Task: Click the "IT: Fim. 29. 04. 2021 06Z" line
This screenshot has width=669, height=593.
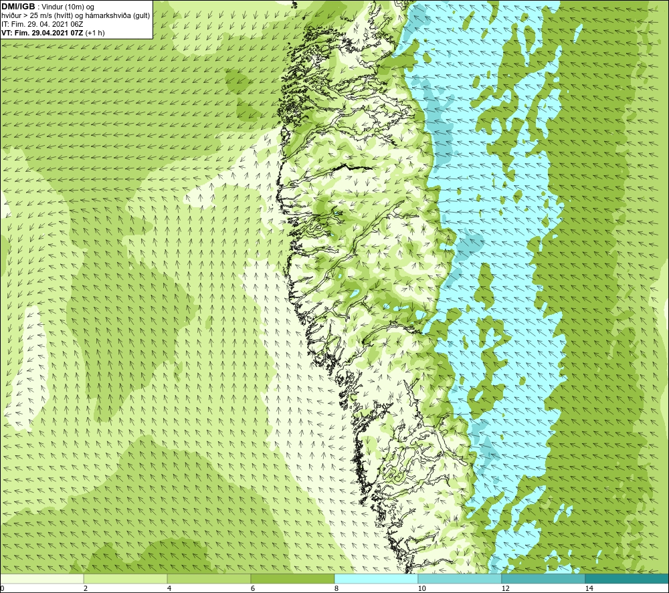Action: click(42, 24)
